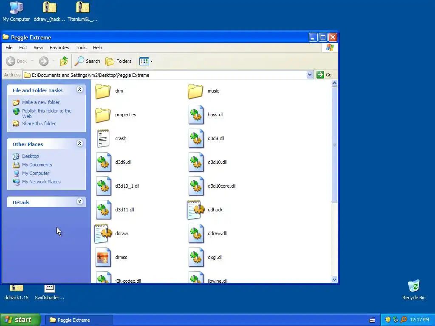435x326 pixels.
Task: Open My Computer in Other Places
Action: [x=31, y=173]
